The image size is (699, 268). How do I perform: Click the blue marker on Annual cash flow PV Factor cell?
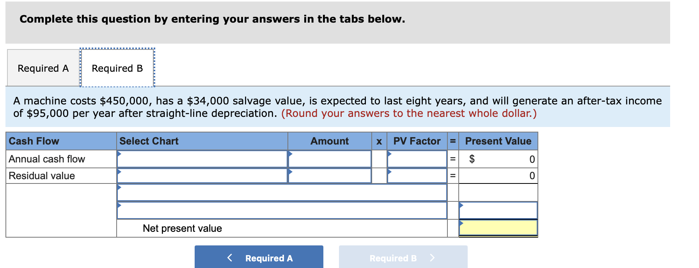tap(388, 153)
